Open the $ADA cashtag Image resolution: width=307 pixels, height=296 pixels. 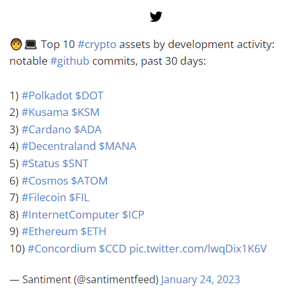pyautogui.click(x=88, y=129)
